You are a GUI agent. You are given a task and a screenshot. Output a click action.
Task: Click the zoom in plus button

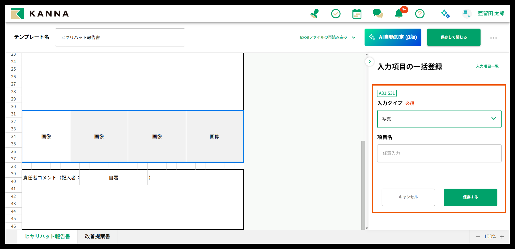[502, 237]
